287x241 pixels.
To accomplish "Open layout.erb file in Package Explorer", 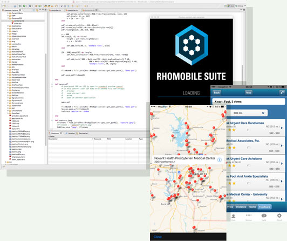I will pyautogui.click(x=15, y=129).
